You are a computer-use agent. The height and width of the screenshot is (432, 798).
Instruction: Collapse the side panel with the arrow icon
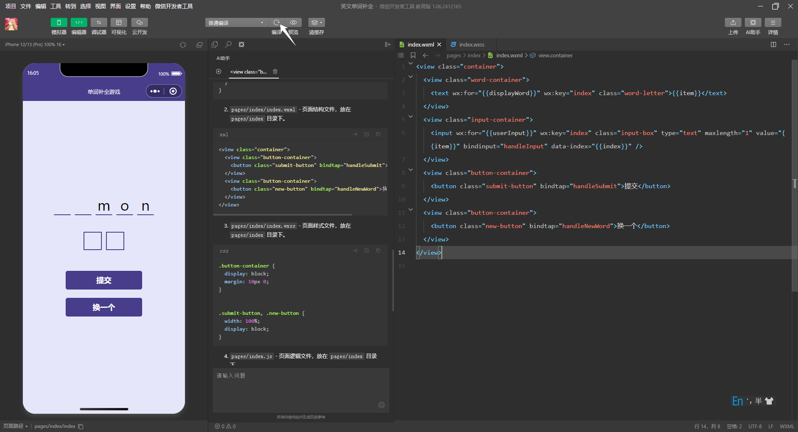click(x=388, y=44)
